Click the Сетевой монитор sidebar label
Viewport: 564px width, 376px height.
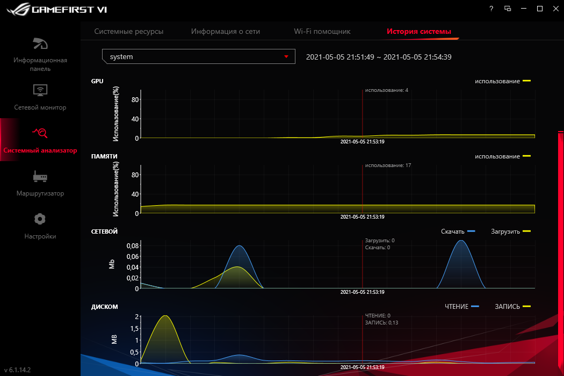pyautogui.click(x=40, y=107)
